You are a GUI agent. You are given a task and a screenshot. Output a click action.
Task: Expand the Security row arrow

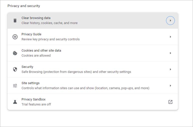[x=170, y=69]
